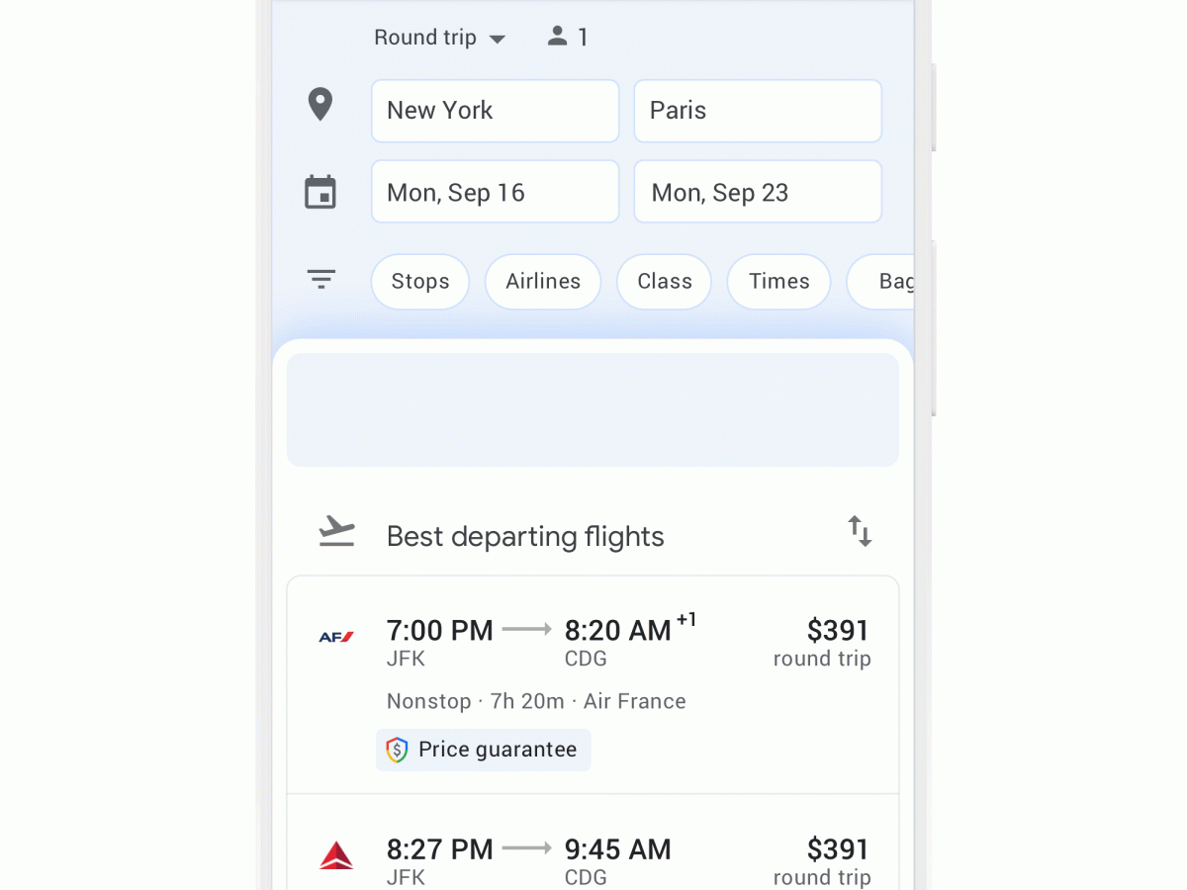The width and height of the screenshot is (1187, 890).
Task: Click the Air France airline logo
Action: [336, 637]
